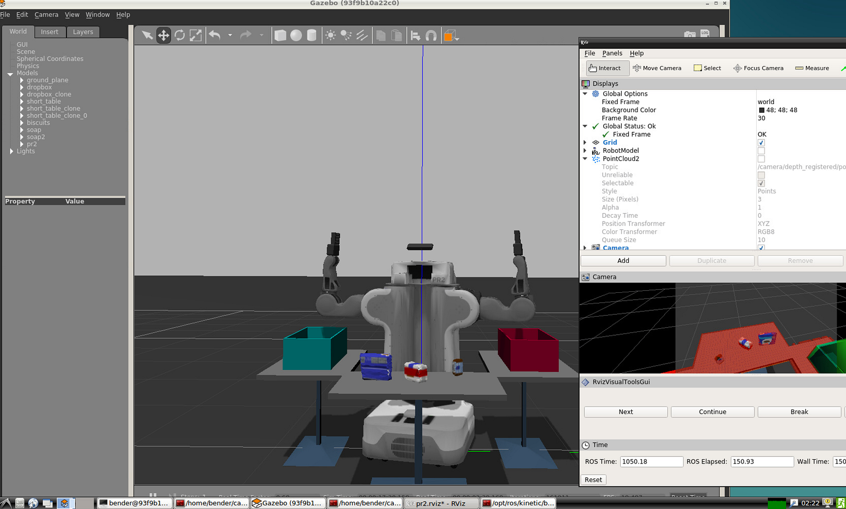The width and height of the screenshot is (846, 509).
Task: Click the Break button
Action: pyautogui.click(x=799, y=412)
